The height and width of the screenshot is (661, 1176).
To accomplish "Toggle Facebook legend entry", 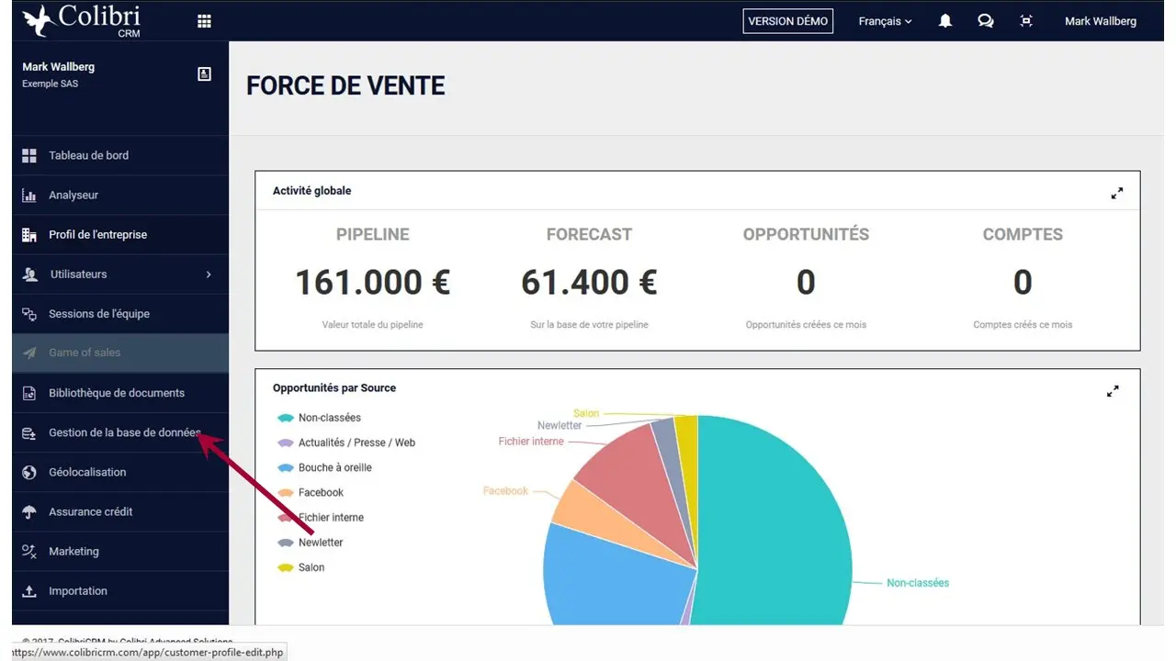I will (x=311, y=492).
